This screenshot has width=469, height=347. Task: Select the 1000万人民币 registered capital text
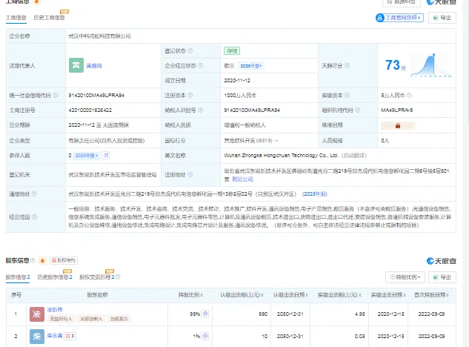(x=240, y=95)
